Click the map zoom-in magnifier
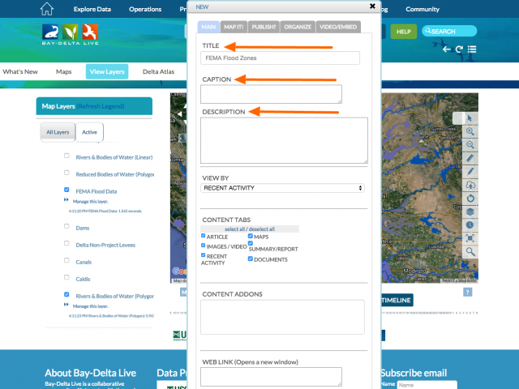The image size is (519, 389). [470, 131]
